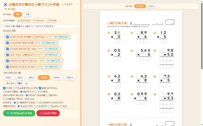The image size is (203, 126).
Task: Click the preview vertical scrollbar
Action: point(202,36)
